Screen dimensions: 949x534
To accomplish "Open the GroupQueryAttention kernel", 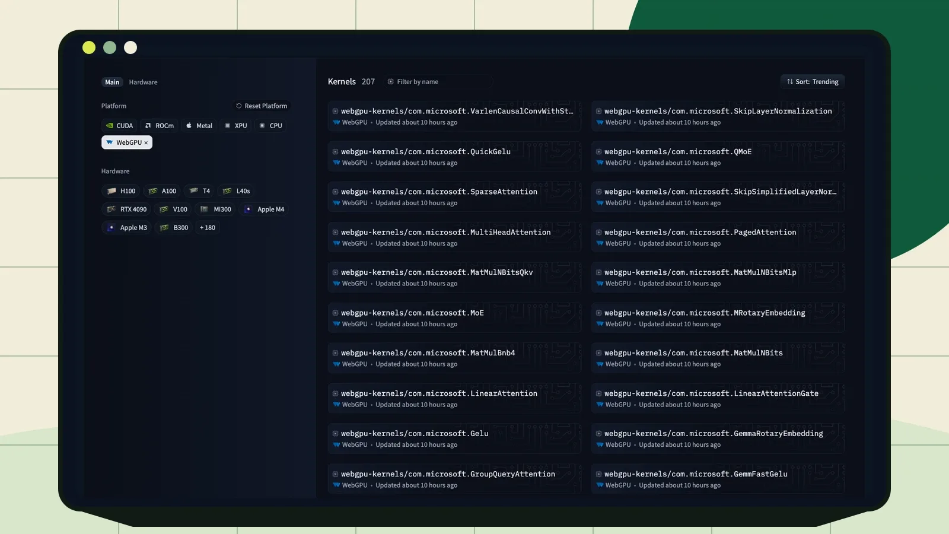I will 454,479.
